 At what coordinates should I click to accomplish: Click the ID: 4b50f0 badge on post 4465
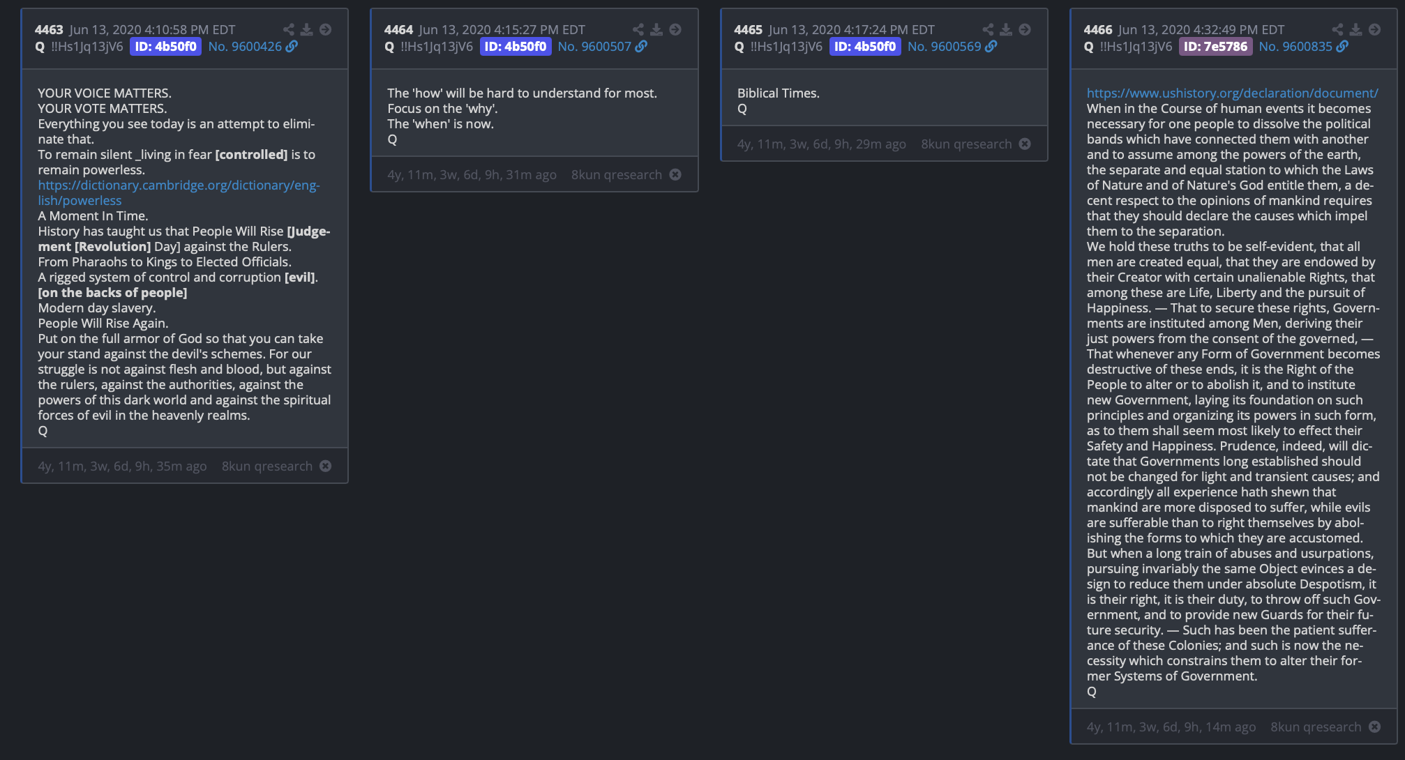(865, 47)
